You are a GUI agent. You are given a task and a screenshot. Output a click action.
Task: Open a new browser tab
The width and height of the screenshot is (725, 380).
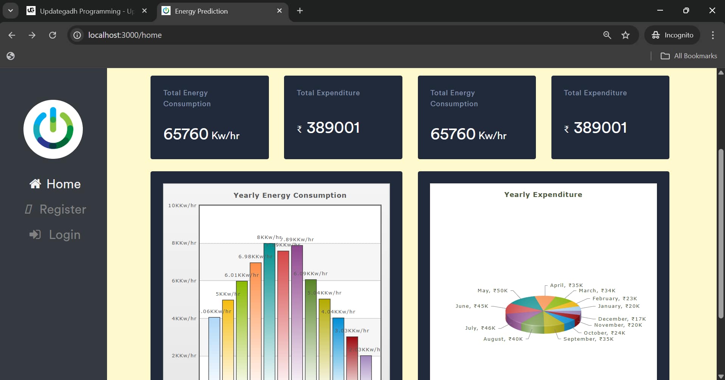click(300, 11)
